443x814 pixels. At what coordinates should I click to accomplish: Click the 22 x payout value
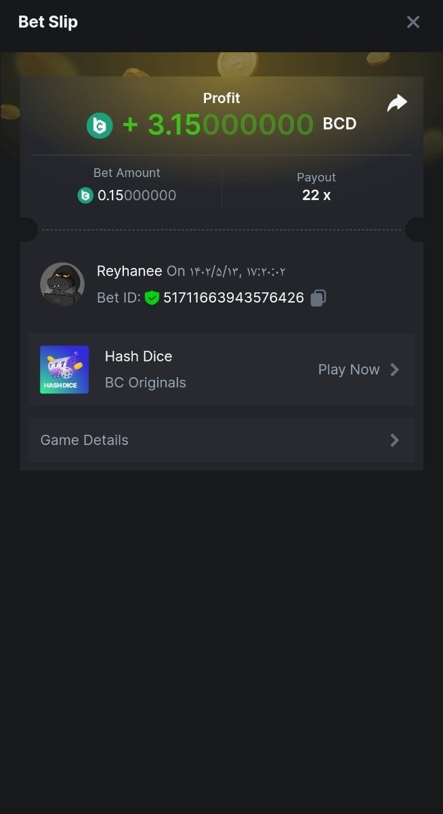316,195
